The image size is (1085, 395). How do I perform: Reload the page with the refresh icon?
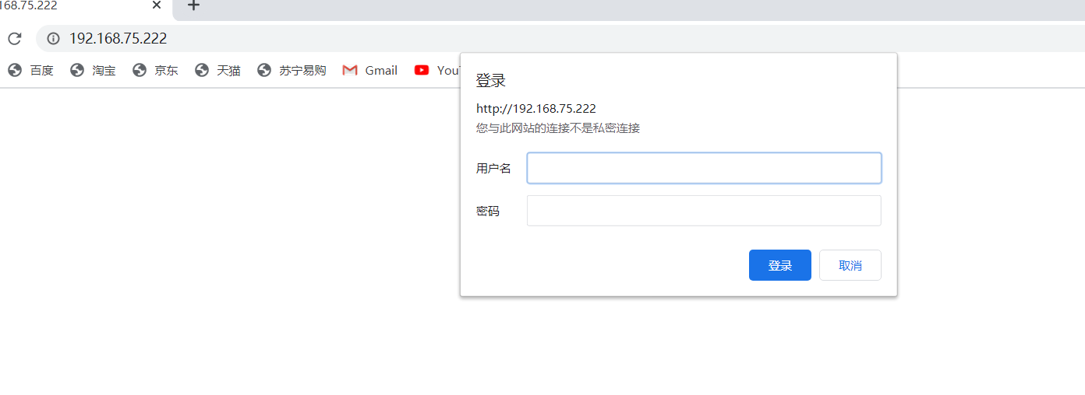[x=14, y=38]
